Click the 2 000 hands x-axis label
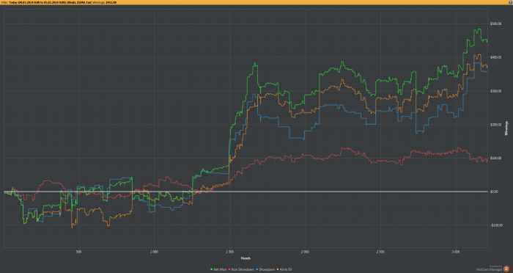 (x=305, y=252)
